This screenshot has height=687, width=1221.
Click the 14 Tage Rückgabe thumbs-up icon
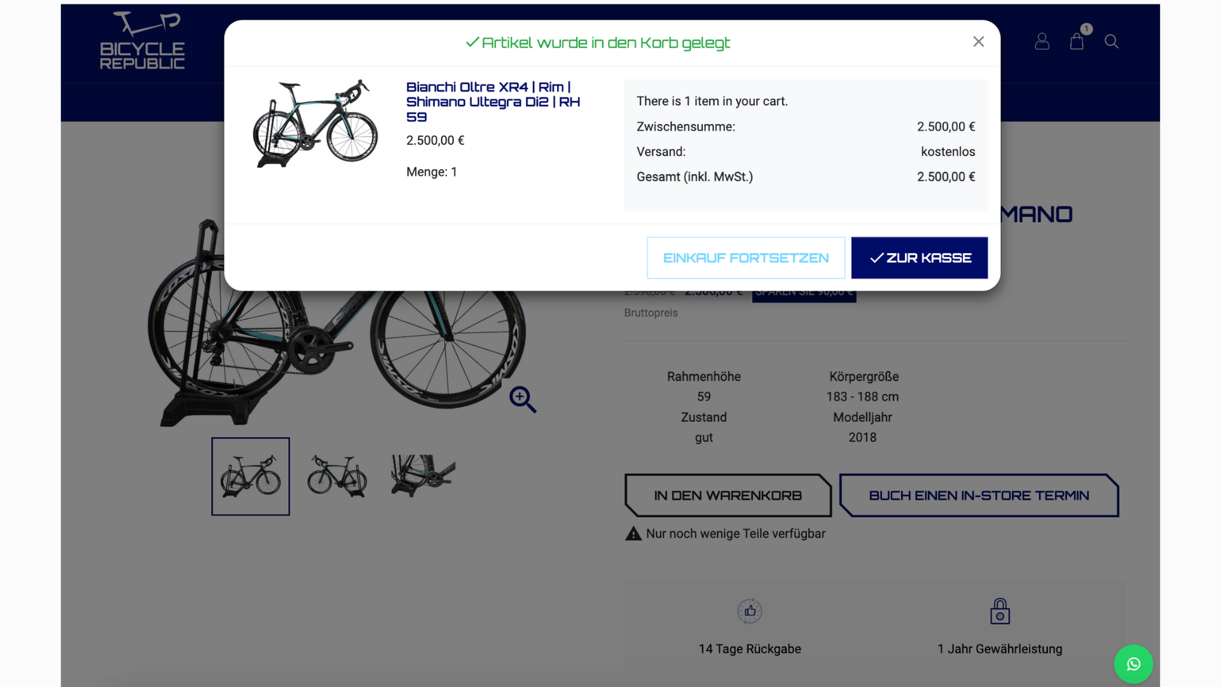tap(750, 611)
